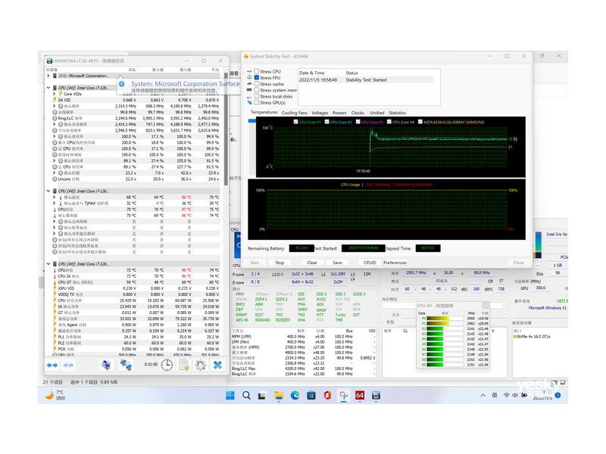
Task: Click Close button in AIDA64 window
Action: coord(519,263)
